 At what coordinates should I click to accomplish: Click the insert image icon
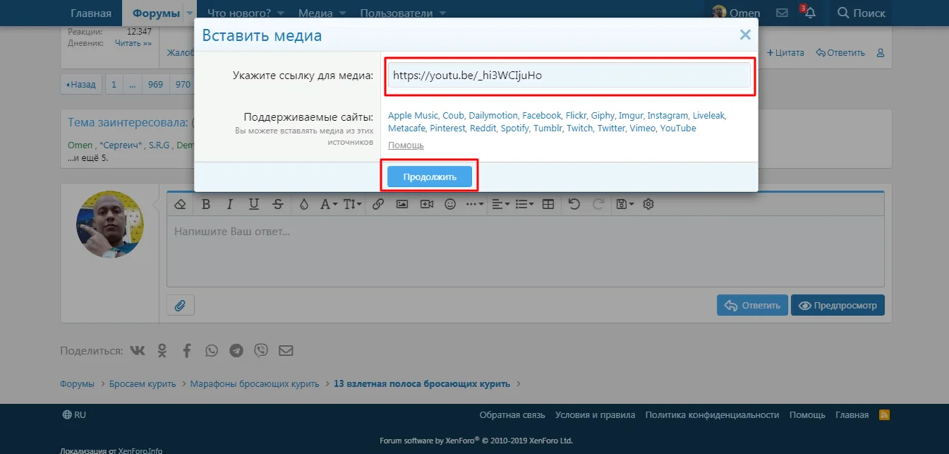[402, 204]
